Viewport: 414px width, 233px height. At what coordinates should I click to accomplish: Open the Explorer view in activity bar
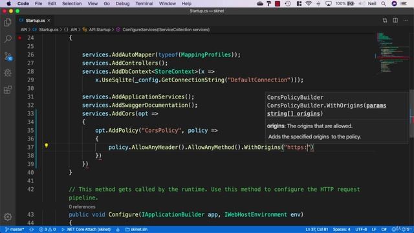[x=8, y=22]
